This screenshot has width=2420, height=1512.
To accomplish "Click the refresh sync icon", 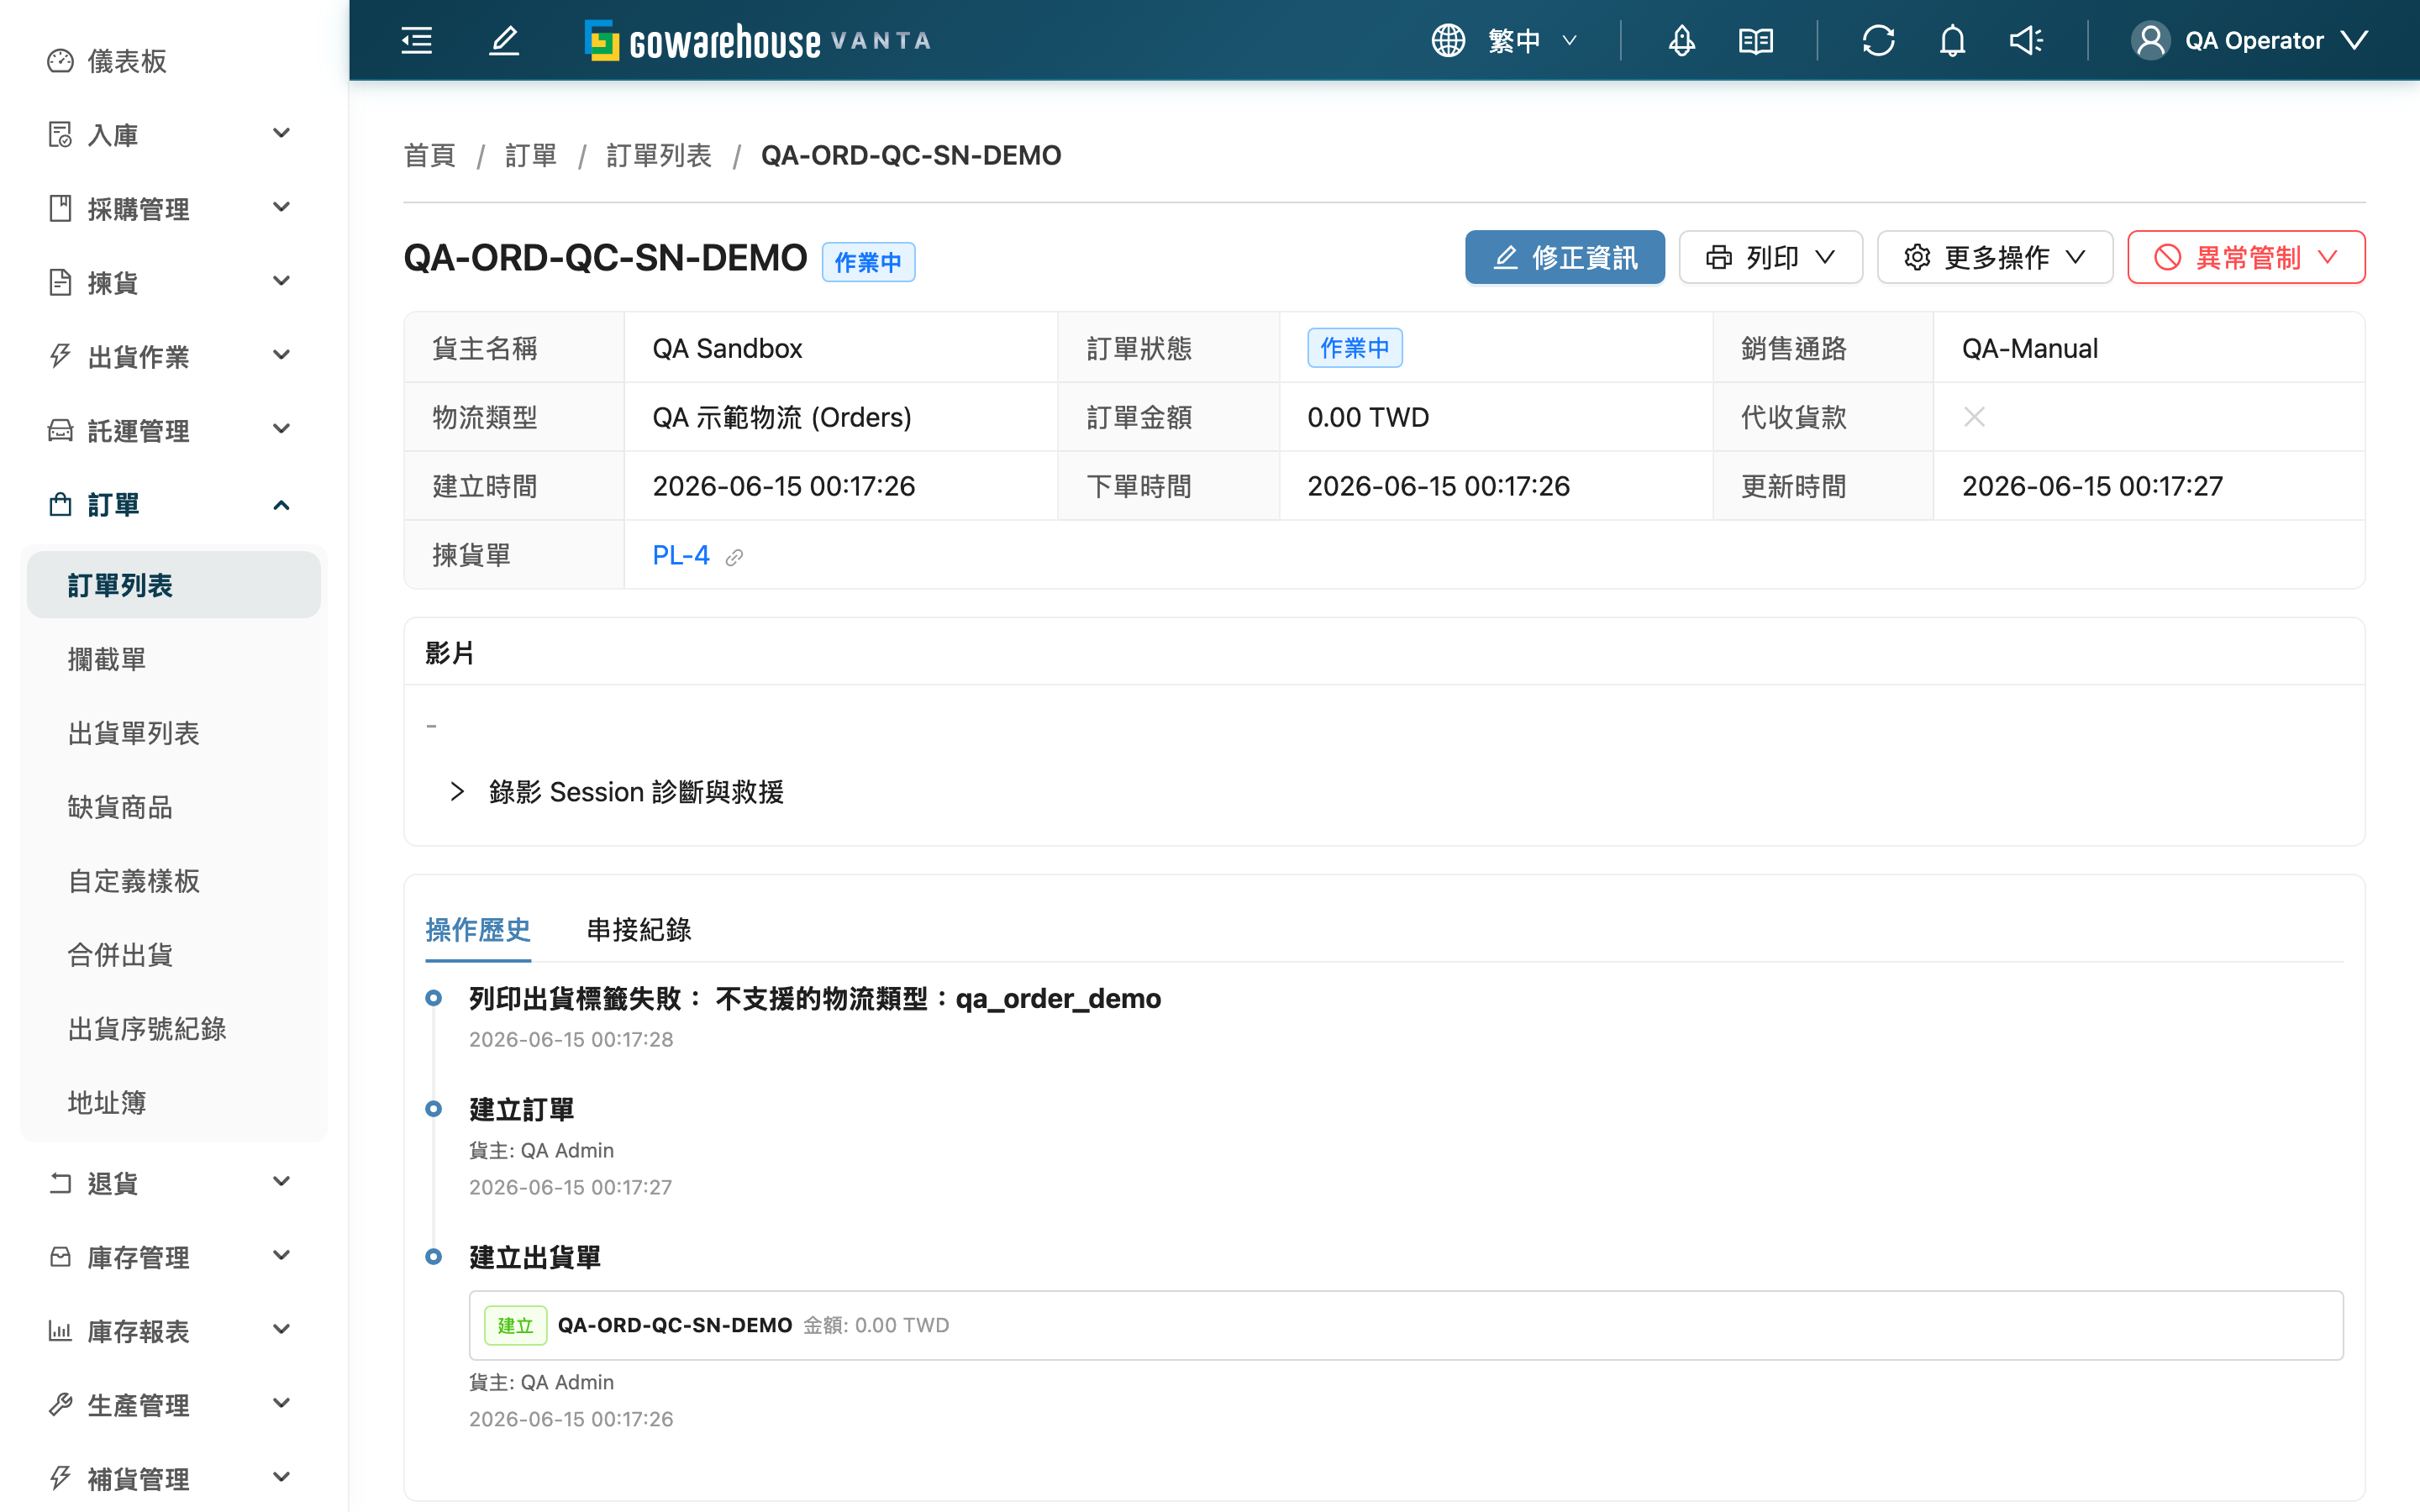I will (x=1878, y=40).
